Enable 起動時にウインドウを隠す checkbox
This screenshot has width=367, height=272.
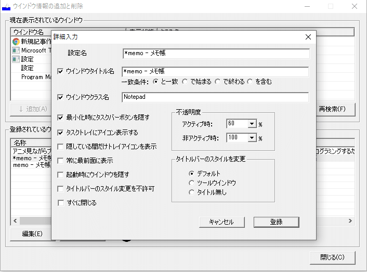[60, 175]
